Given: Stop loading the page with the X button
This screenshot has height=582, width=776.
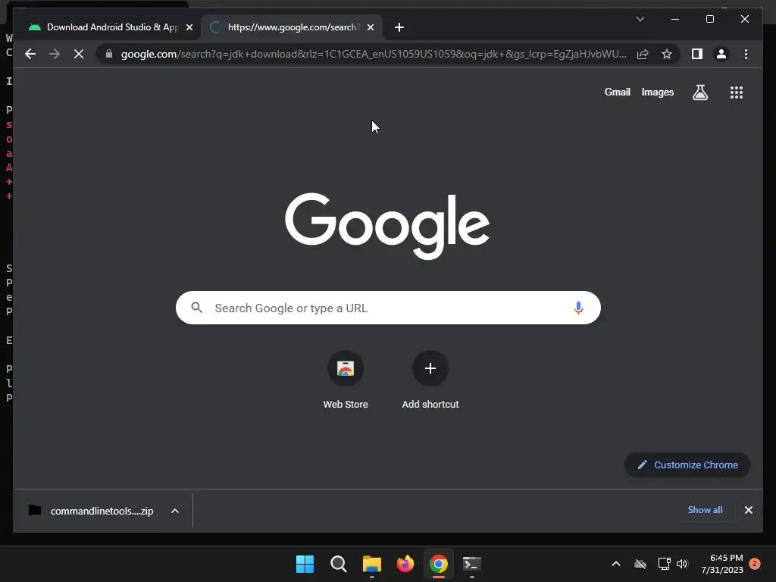Looking at the screenshot, I should (79, 54).
